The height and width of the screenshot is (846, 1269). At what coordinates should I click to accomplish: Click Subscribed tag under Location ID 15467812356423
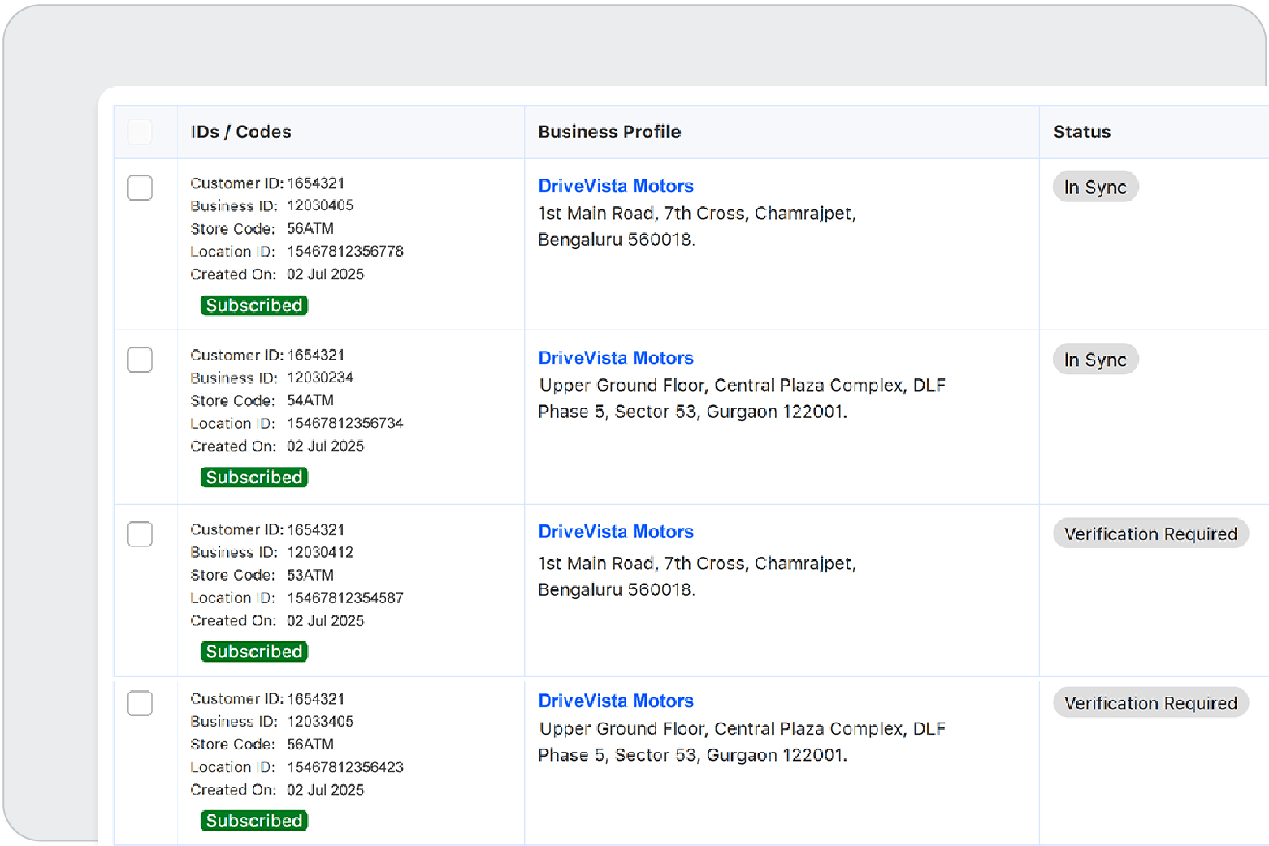click(254, 821)
